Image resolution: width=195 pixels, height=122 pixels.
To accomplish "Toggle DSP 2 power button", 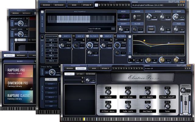I will (74, 36).
